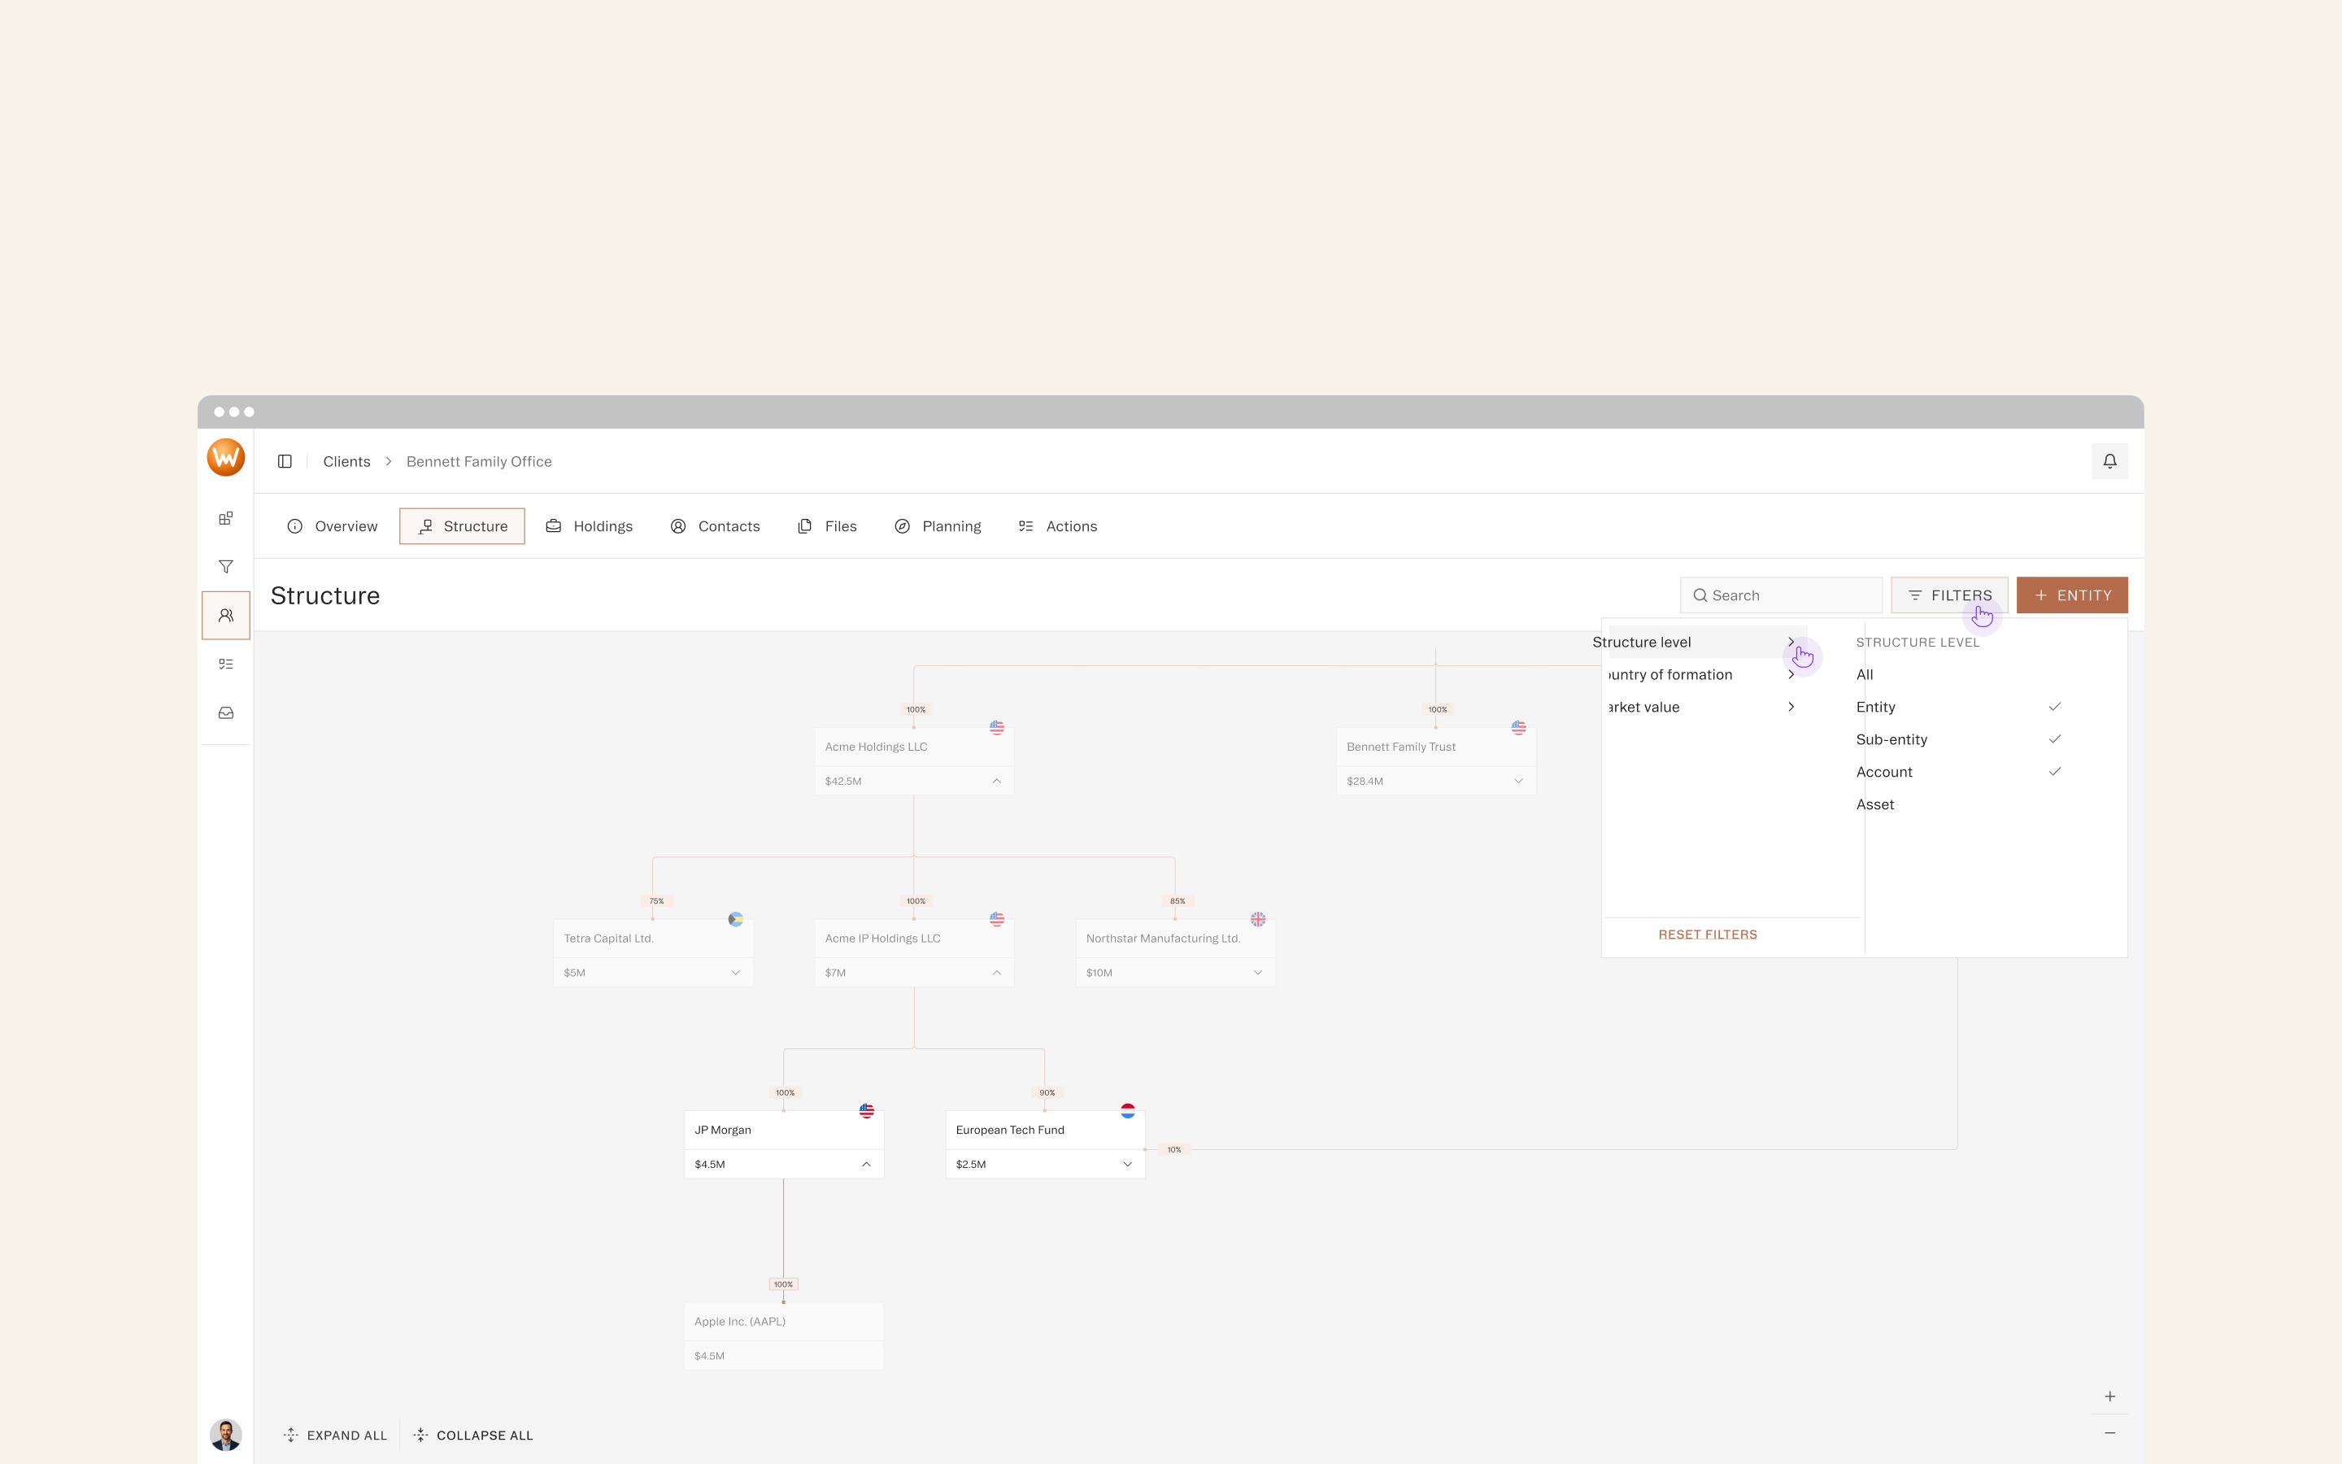Select the Structure tab
The image size is (2342, 1464).
(462, 525)
